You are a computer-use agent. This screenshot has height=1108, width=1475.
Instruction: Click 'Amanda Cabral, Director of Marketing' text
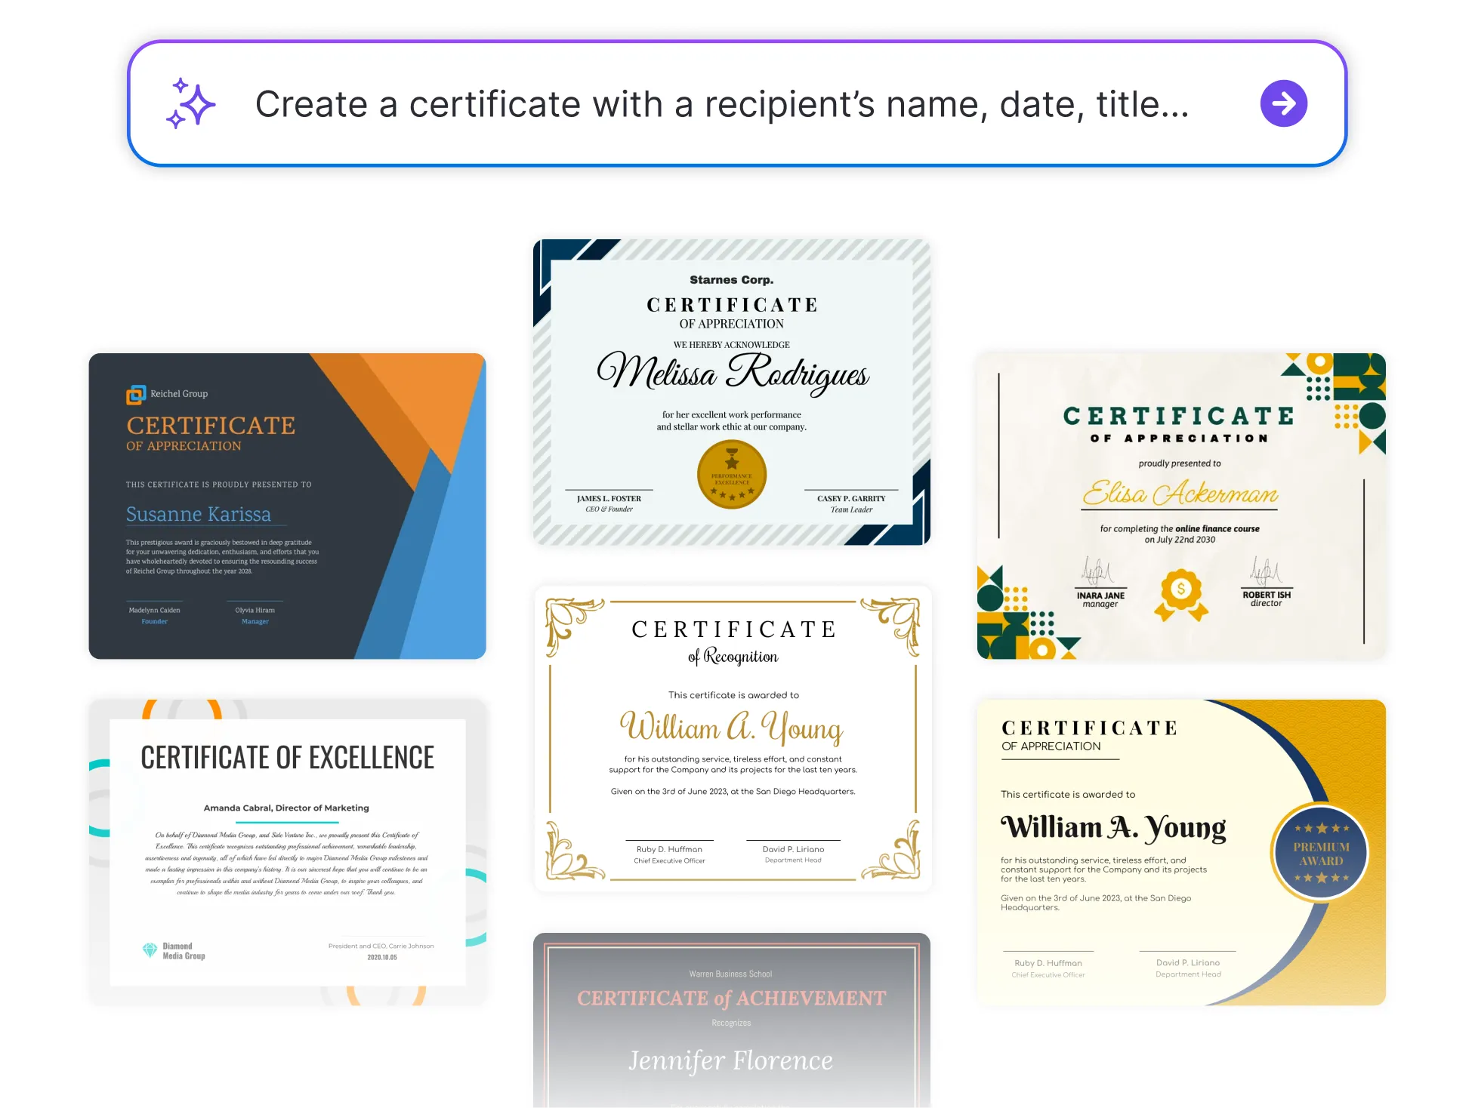click(x=286, y=808)
